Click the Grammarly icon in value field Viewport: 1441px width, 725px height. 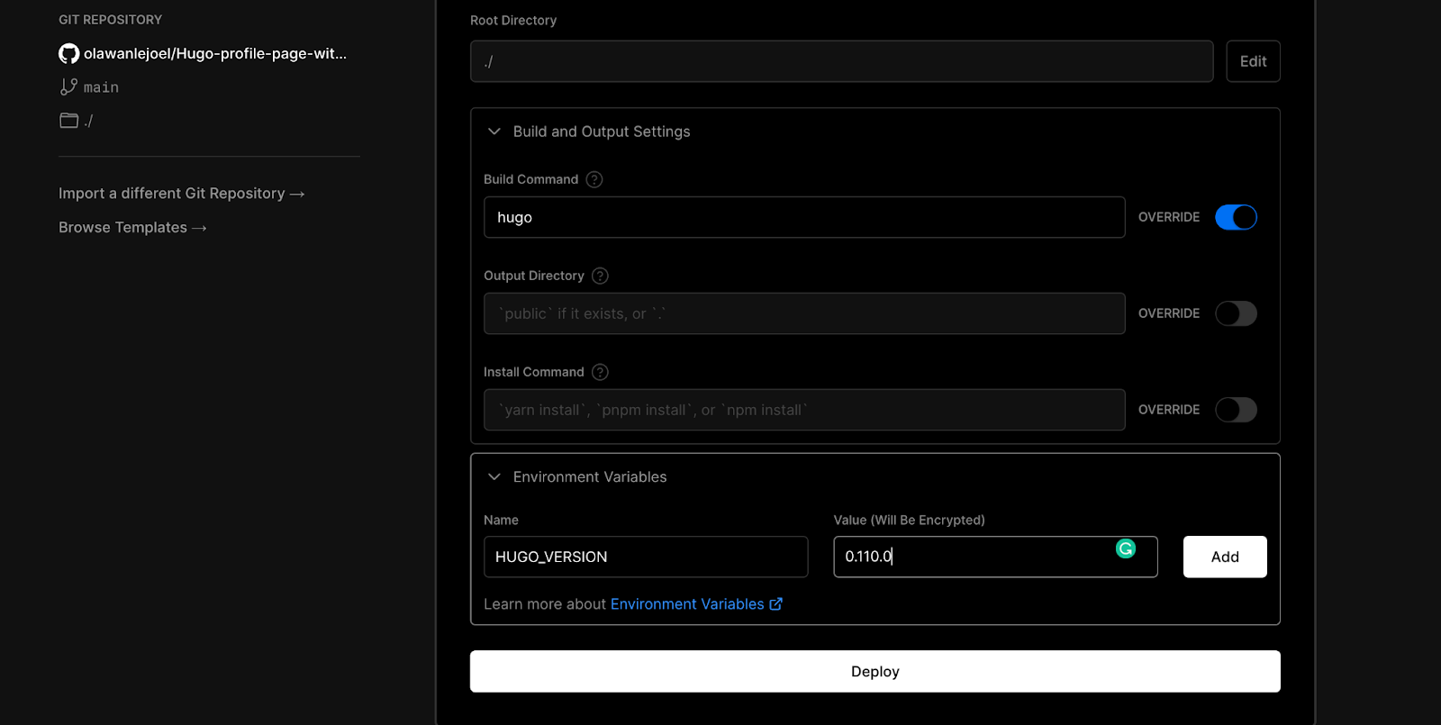1126,548
